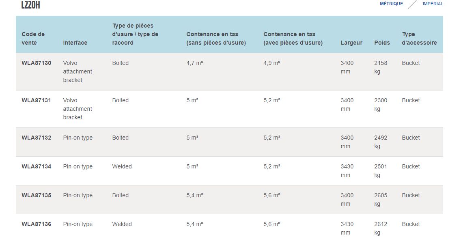Click the Welded cell in the WLA87134 row

(x=122, y=166)
